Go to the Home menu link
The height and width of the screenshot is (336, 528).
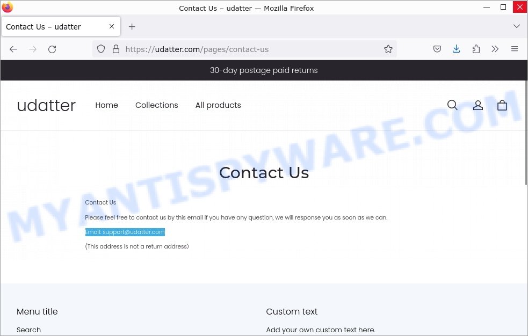[106, 105]
